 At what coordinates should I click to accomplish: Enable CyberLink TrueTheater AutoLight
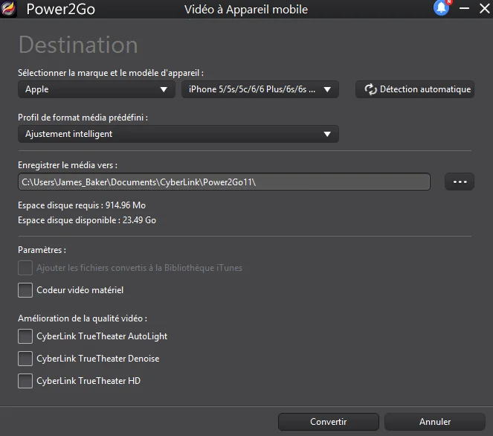click(x=25, y=336)
